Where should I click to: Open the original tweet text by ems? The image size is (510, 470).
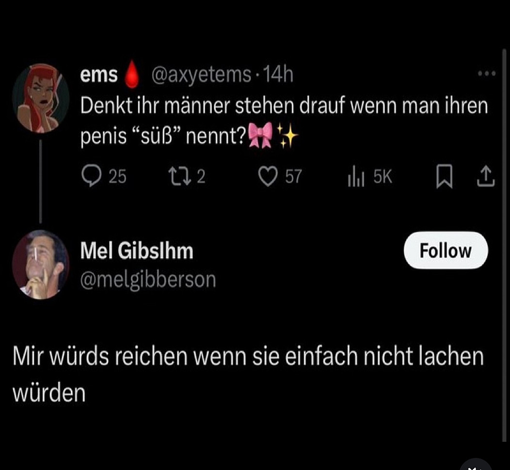tap(284, 121)
